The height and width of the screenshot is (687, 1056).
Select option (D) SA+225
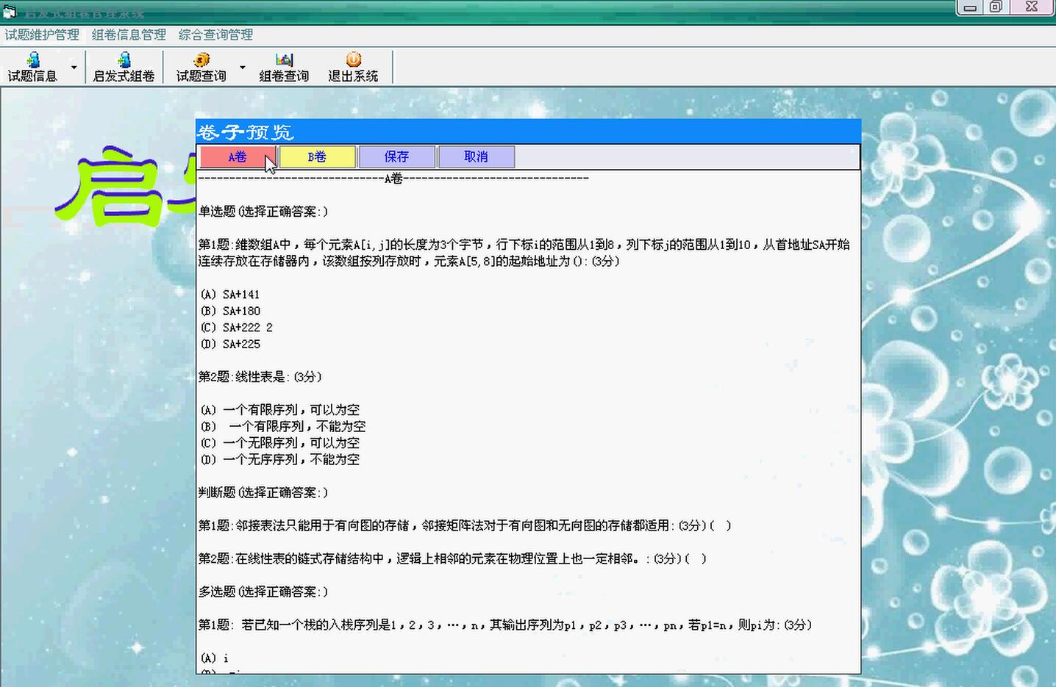(x=229, y=345)
